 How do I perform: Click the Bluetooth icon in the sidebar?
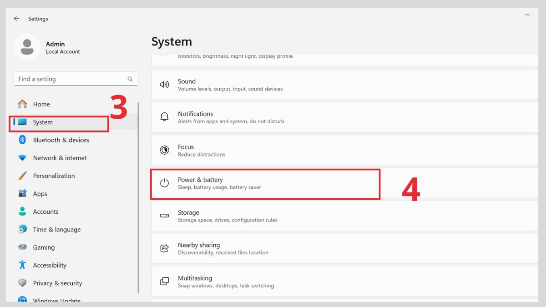22,140
